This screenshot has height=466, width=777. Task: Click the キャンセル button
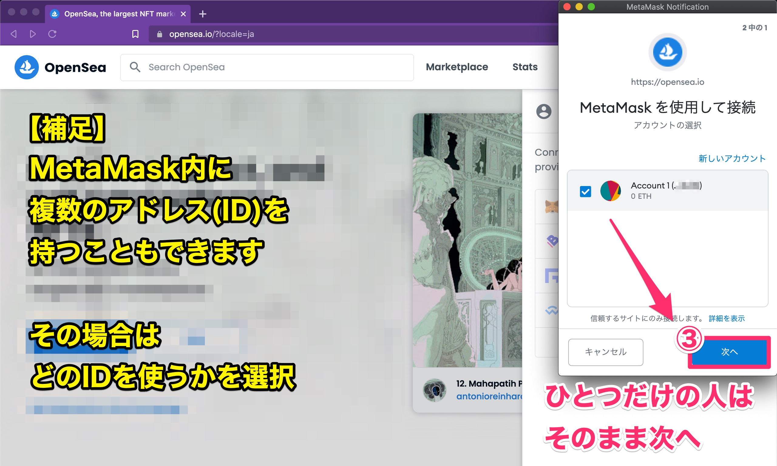tap(606, 352)
